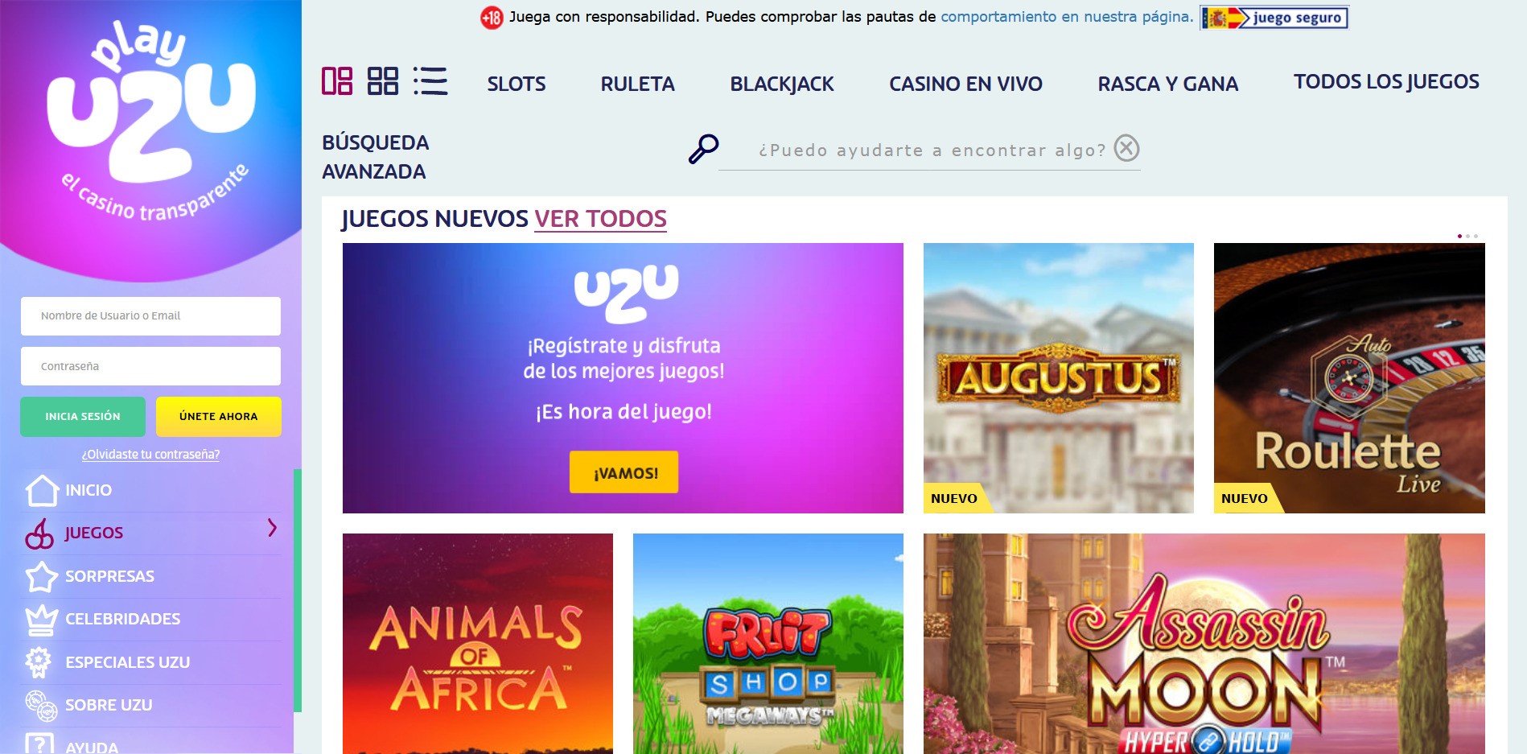This screenshot has height=754, width=1527.
Task: Switch to grid layout view icon
Action: [x=383, y=81]
